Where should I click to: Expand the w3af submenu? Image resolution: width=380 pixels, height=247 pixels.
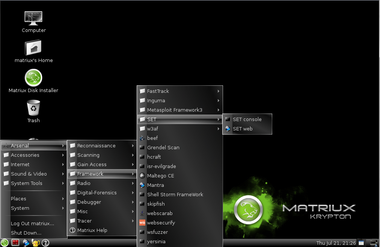pyautogui.click(x=153, y=129)
